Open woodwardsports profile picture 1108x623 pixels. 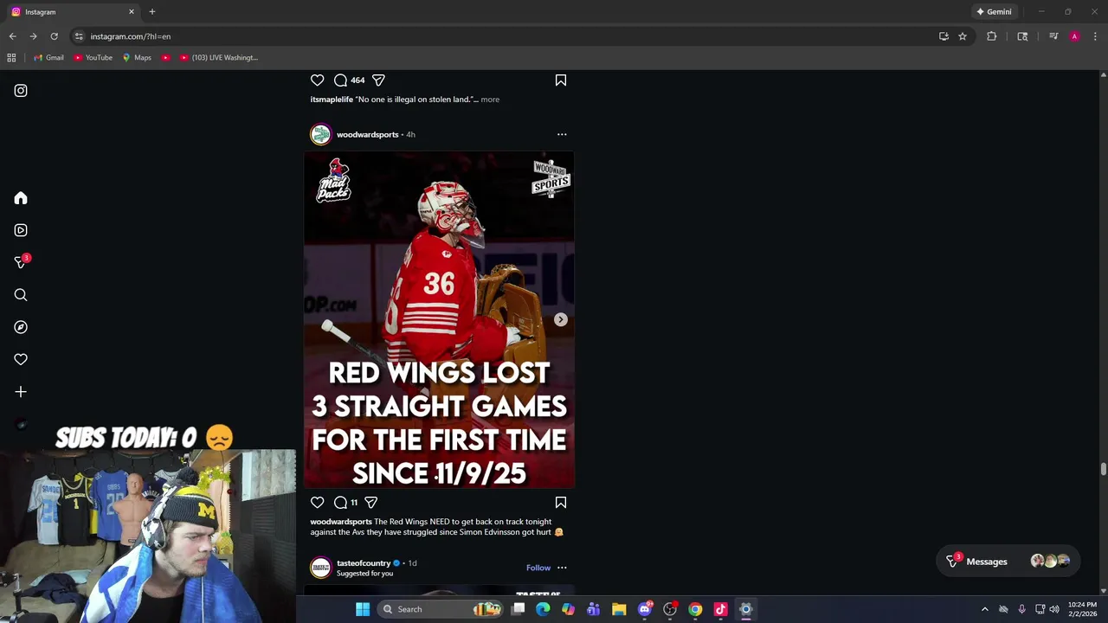(x=321, y=134)
